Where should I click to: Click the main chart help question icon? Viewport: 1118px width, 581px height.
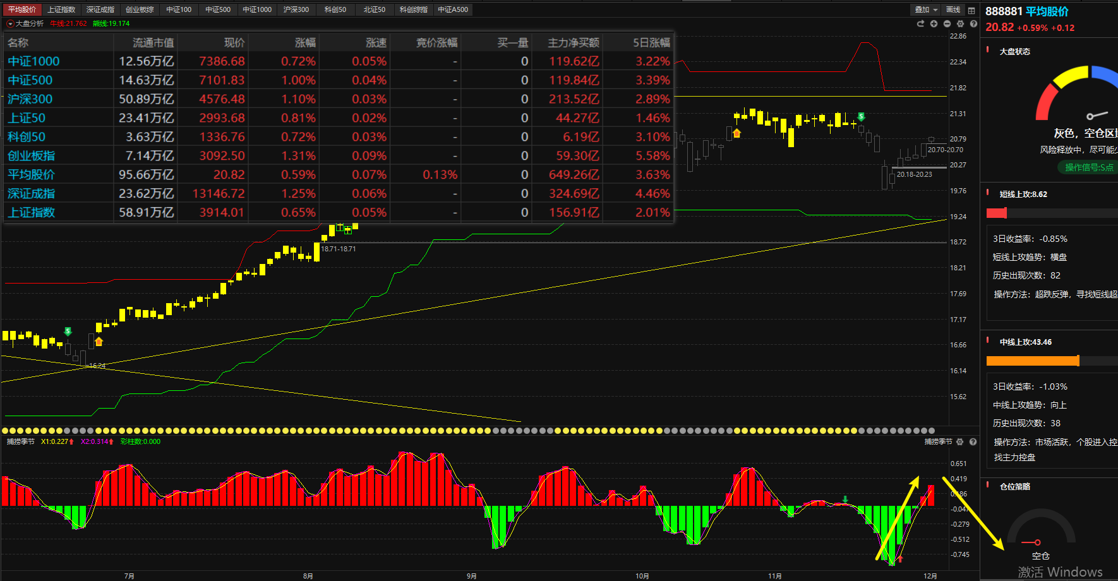[x=973, y=24]
